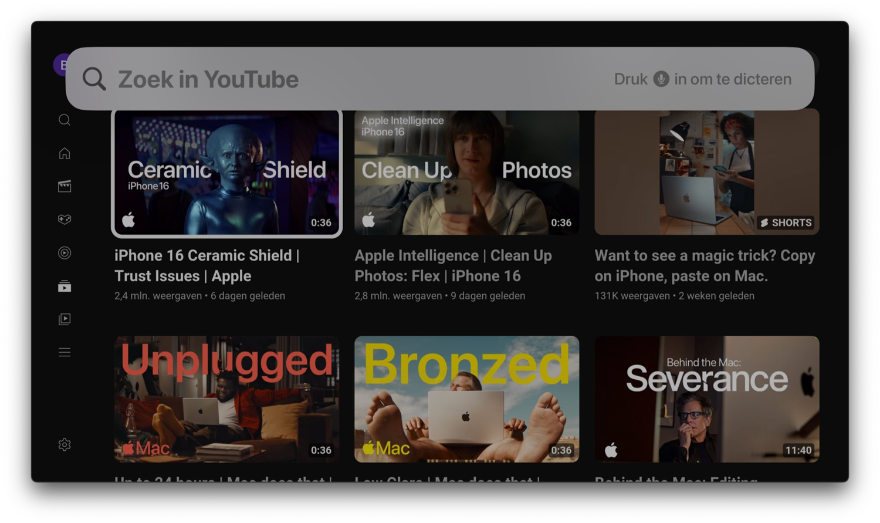Click '2,4 mln. weergaven • 6 dagen geleden'

199,296
